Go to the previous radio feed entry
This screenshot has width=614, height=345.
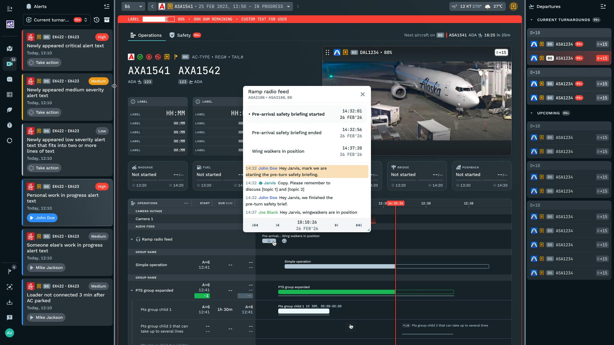click(278, 225)
